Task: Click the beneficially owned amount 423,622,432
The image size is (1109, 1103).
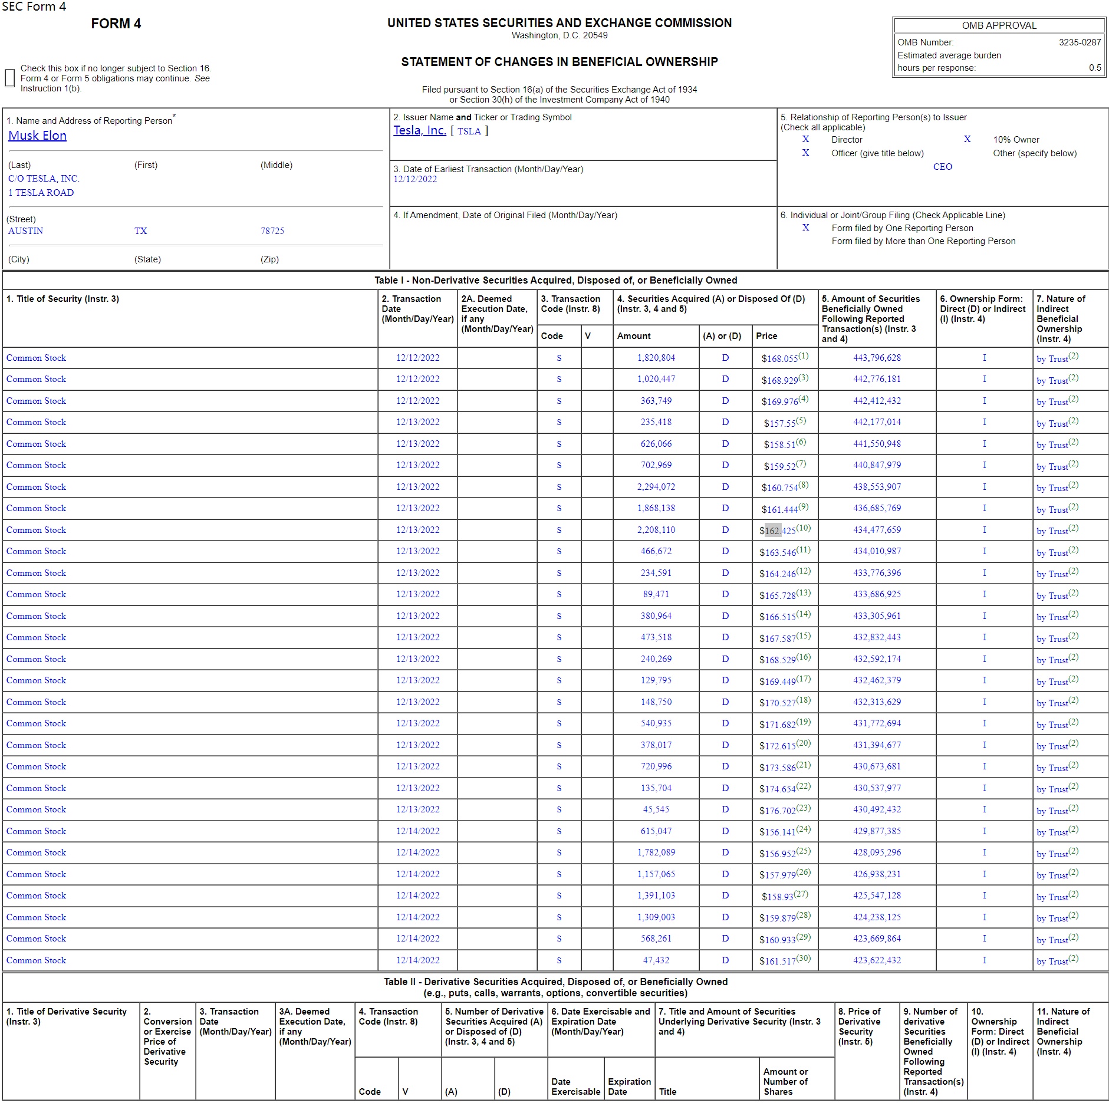Action: pos(877,960)
